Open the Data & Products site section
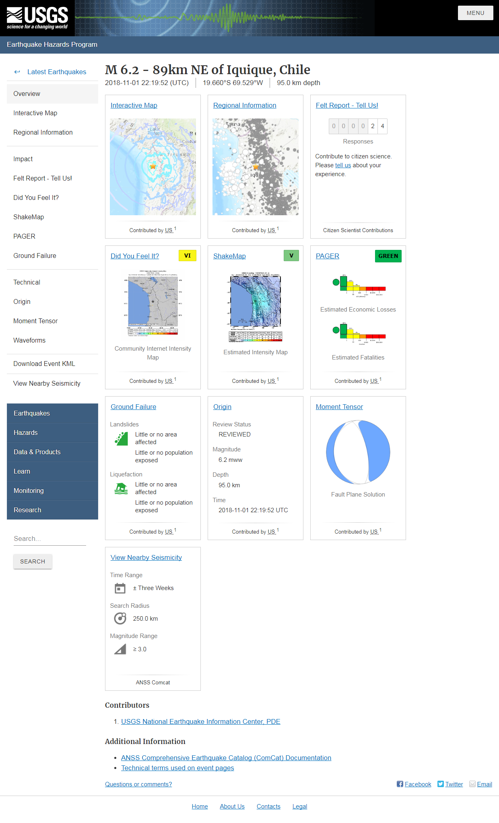 click(52, 452)
